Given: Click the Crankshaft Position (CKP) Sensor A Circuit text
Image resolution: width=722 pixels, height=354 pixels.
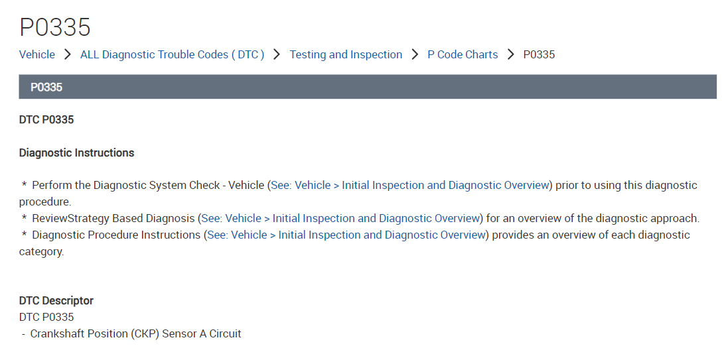Looking at the screenshot, I should [x=135, y=333].
